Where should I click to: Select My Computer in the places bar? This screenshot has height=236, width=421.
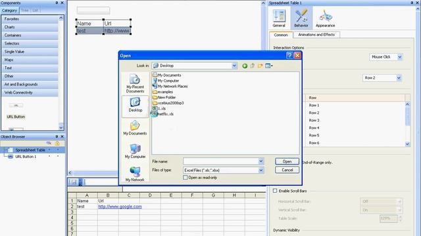(x=135, y=151)
